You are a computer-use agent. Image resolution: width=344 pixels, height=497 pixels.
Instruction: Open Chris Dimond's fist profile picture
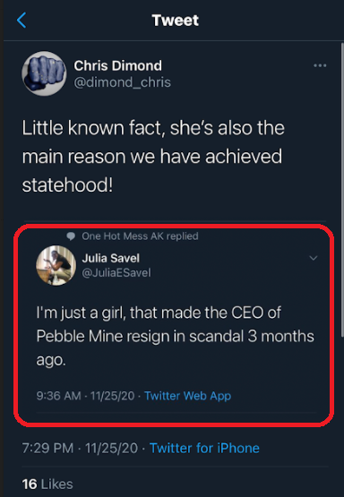point(44,73)
